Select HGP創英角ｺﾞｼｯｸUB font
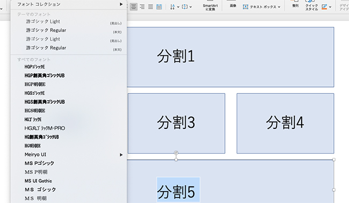Viewport: 349px width, 203px height. point(69,76)
